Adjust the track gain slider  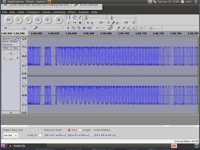[x=11, y=53]
